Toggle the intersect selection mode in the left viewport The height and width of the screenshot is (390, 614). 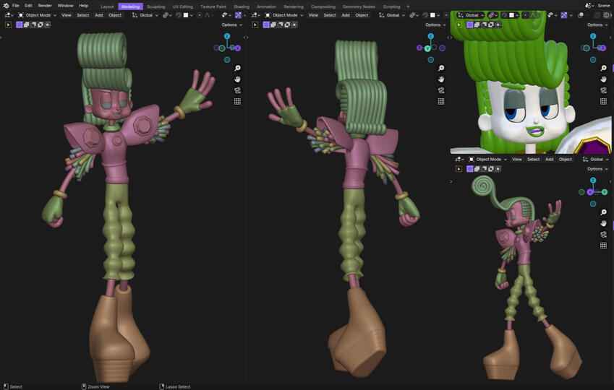48,25
